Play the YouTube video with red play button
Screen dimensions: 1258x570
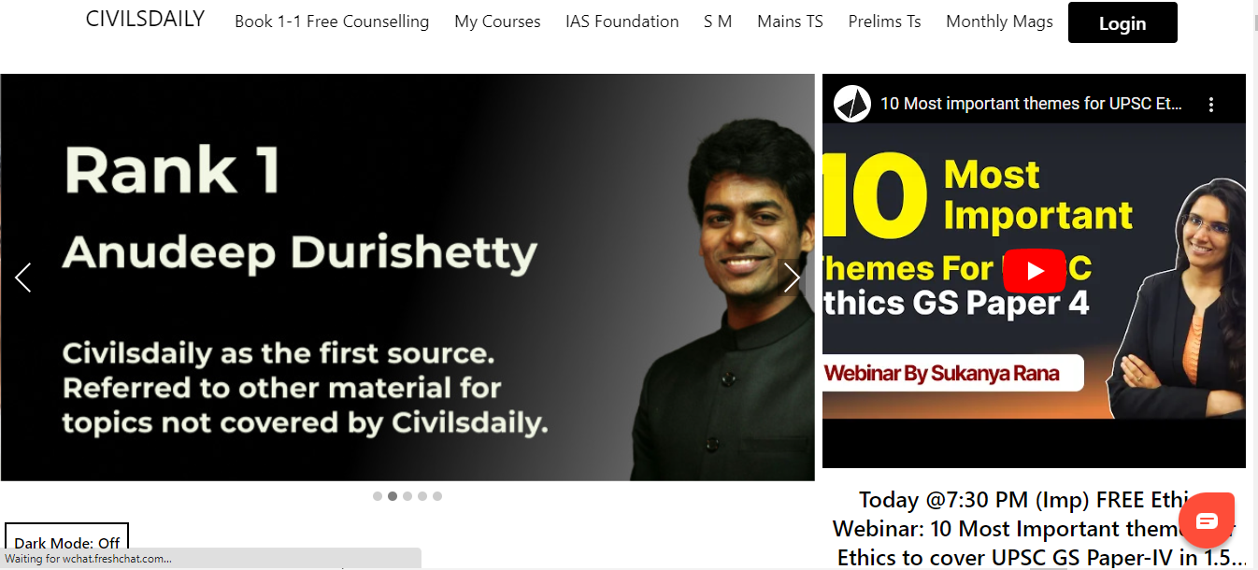pos(1034,271)
